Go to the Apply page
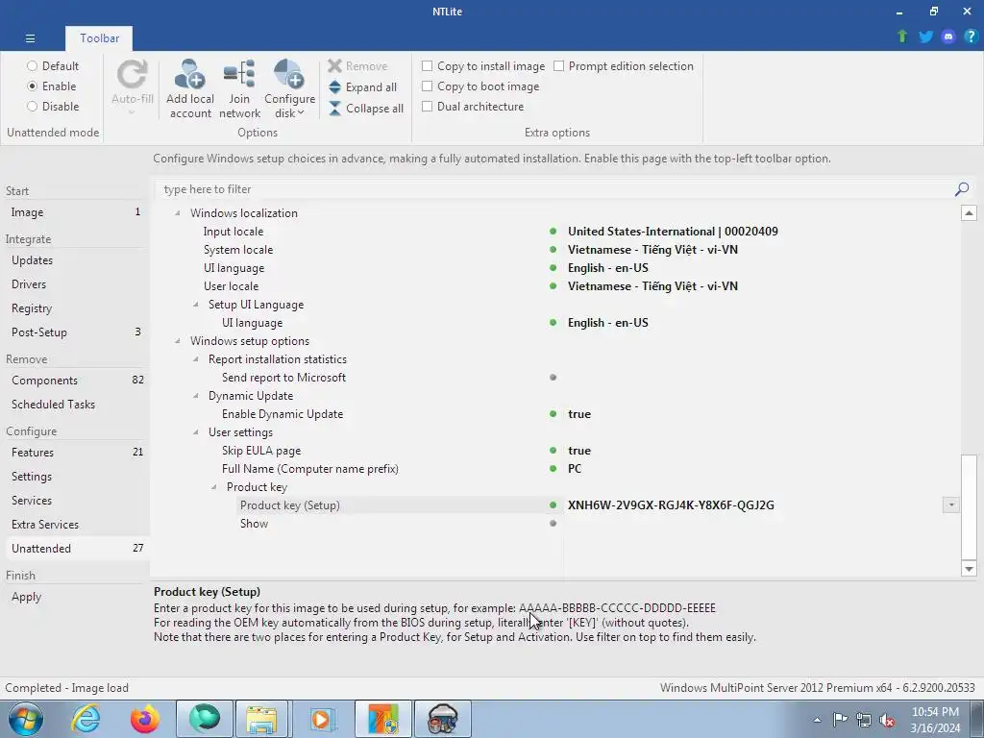The image size is (984, 738). click(x=75, y=597)
